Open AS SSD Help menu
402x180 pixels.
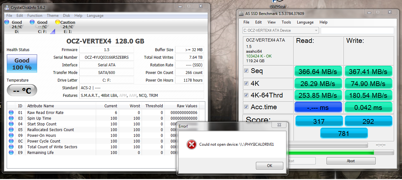pyautogui.click(x=323, y=22)
